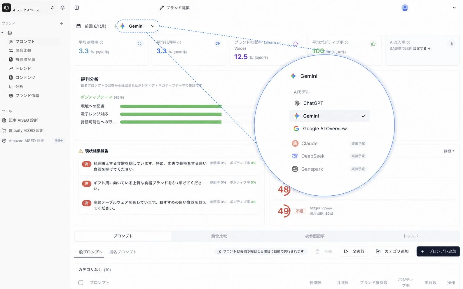Collapse the brand tree chevron
463x289 pixels.
(x=2, y=33)
